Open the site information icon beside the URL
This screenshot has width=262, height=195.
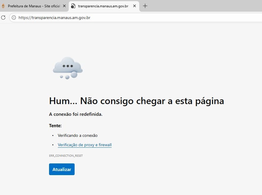click(14, 18)
